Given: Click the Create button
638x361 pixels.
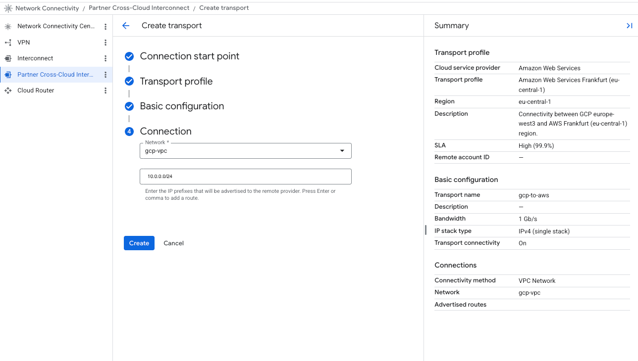Looking at the screenshot, I should (x=139, y=243).
